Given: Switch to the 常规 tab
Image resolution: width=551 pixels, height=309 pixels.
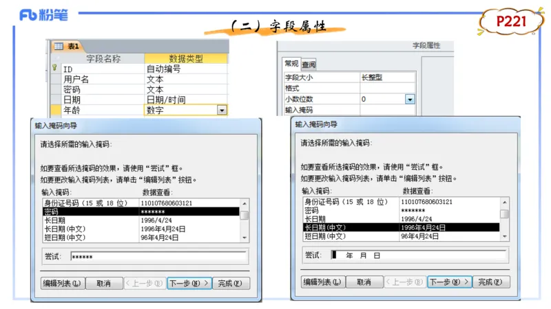Looking at the screenshot, I should (x=291, y=64).
